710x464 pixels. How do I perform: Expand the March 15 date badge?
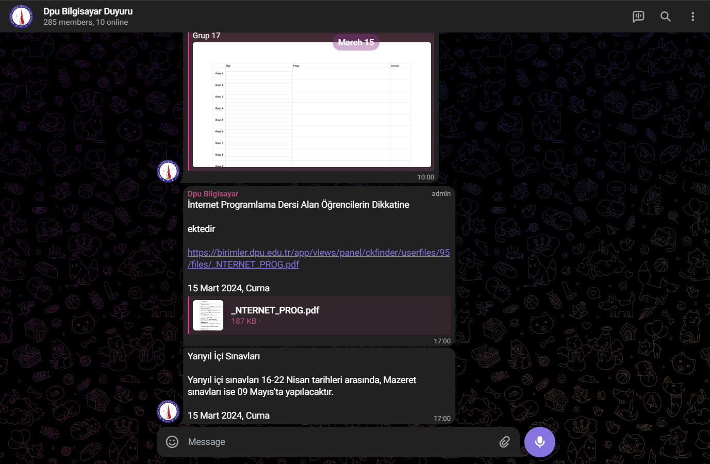tap(356, 42)
